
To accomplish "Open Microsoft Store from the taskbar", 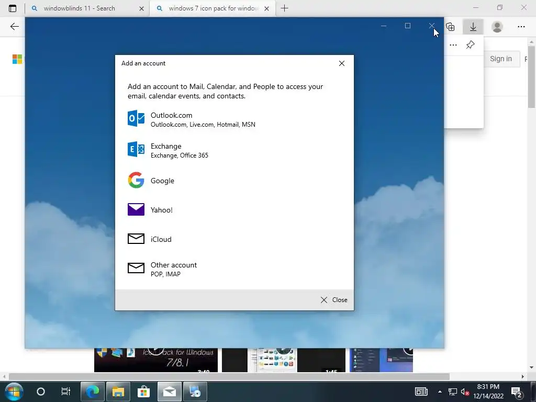I will tap(143, 392).
